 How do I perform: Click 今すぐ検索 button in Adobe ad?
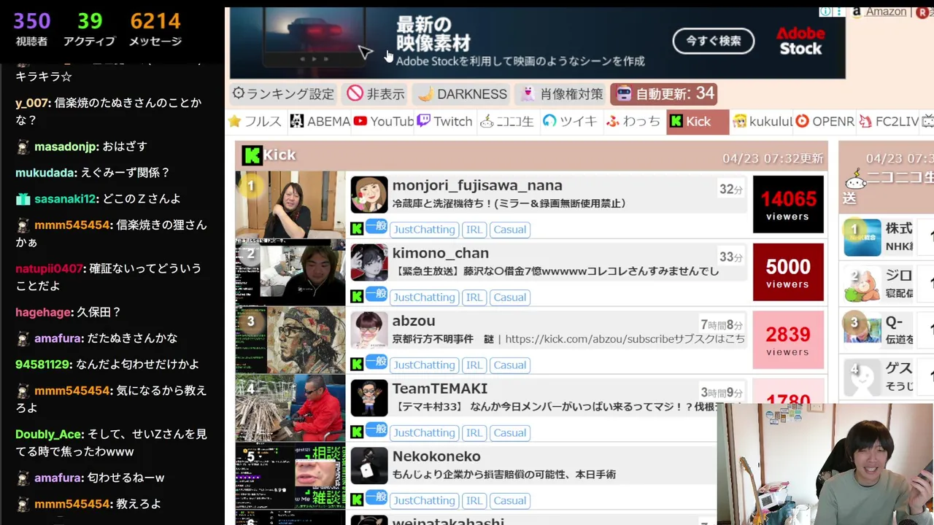pos(714,41)
